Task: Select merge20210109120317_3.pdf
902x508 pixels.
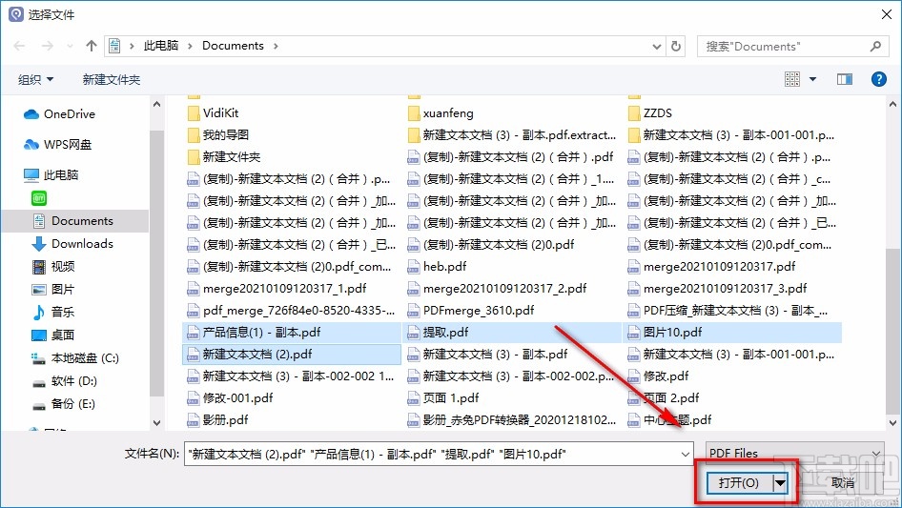Action: click(x=717, y=288)
